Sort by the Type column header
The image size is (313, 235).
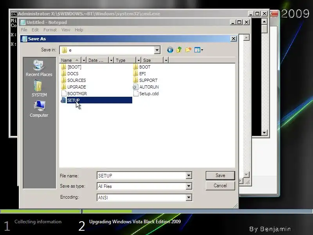(x=125, y=60)
